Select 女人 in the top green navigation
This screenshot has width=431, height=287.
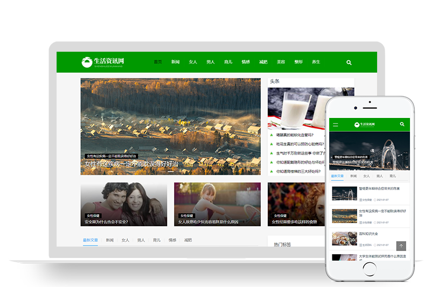pyautogui.click(x=193, y=62)
